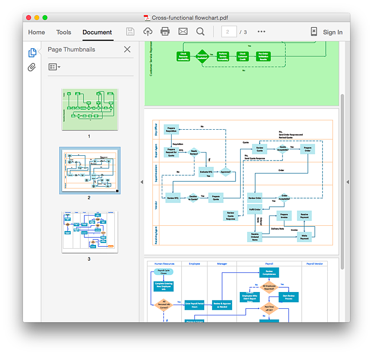Click the page label '1' under thumbnail
This screenshot has height=355, width=373.
(89, 136)
